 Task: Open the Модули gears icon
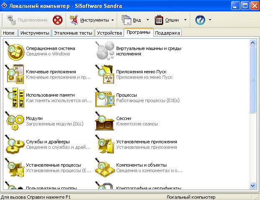[15, 121]
